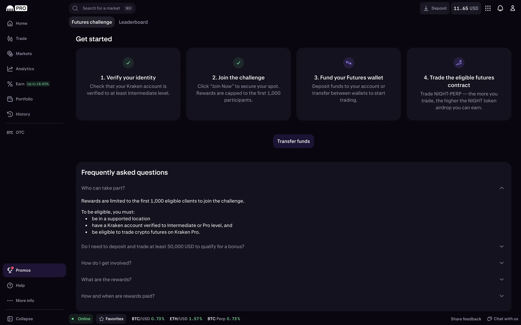
Task: Open History in the sidebar
Action: pyautogui.click(x=23, y=114)
